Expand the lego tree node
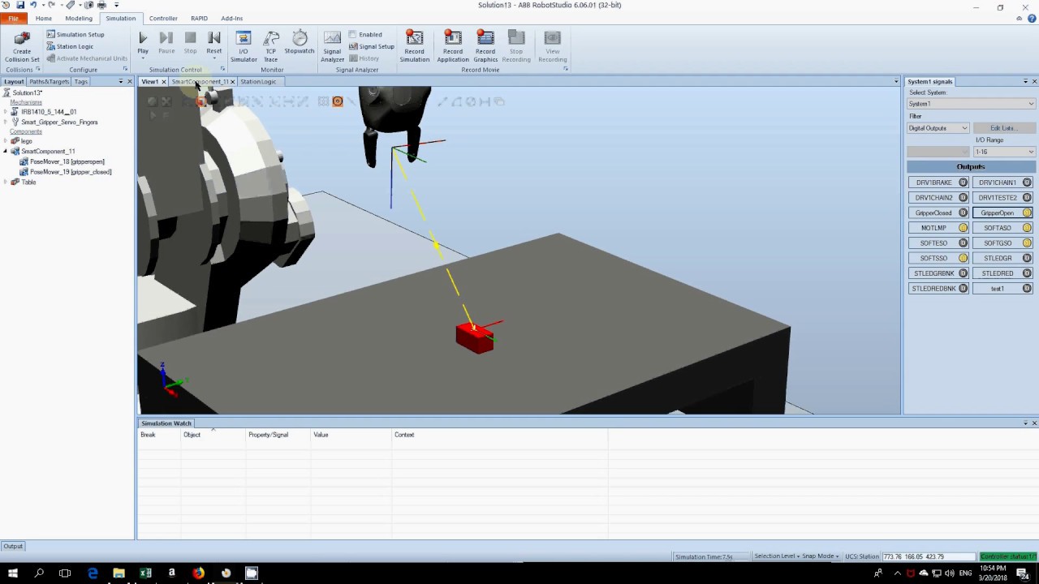1039x584 pixels. click(x=6, y=141)
